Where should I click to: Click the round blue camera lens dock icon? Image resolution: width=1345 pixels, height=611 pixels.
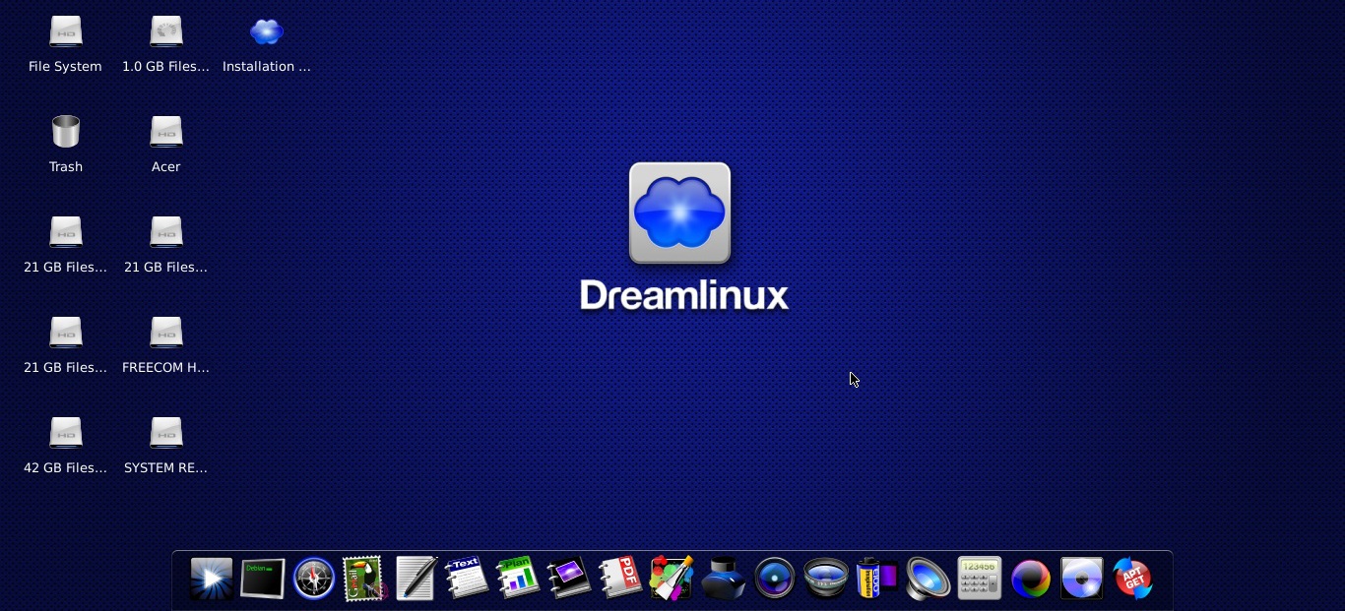(775, 579)
